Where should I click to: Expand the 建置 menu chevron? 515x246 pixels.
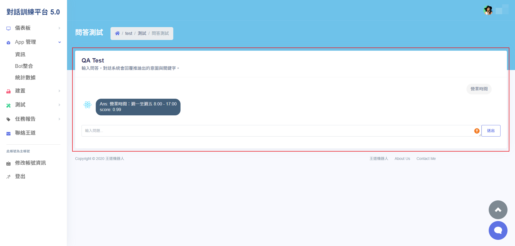pyautogui.click(x=59, y=91)
